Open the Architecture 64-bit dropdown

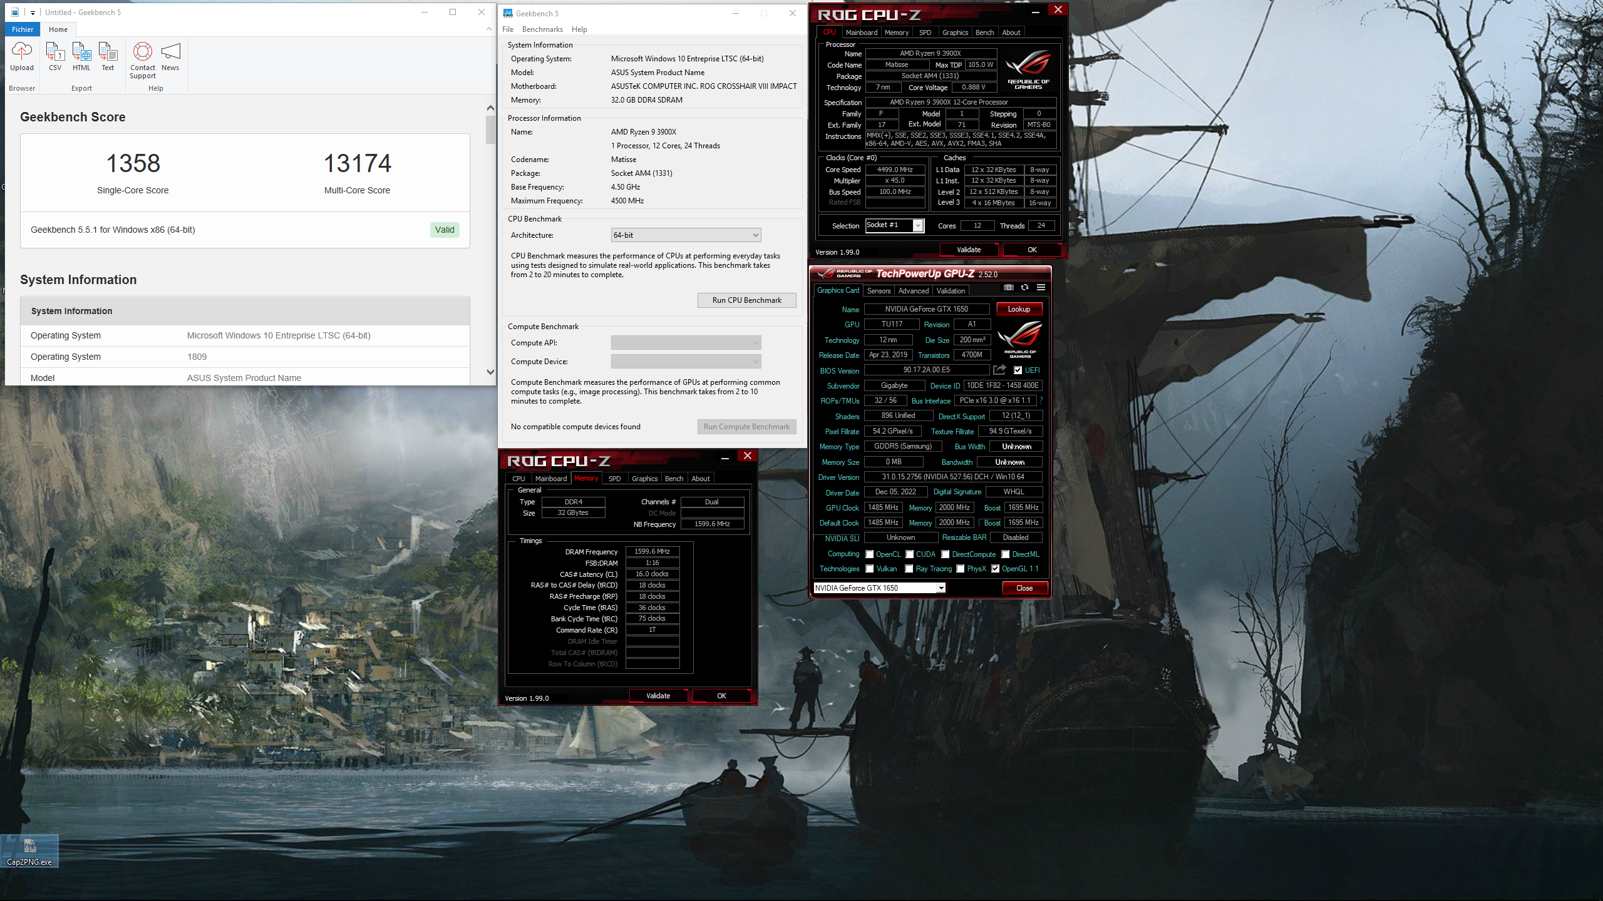click(686, 235)
